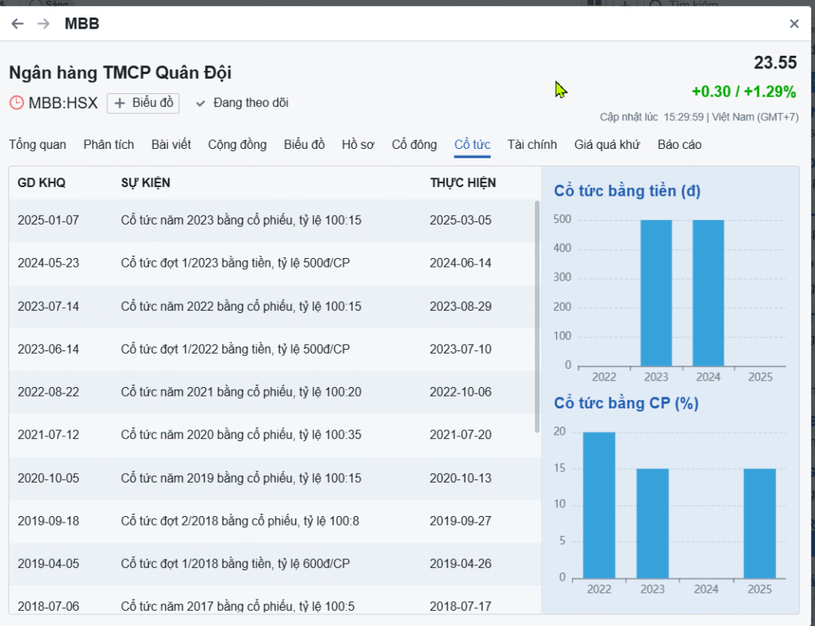View the Báo cáo tab

[680, 144]
